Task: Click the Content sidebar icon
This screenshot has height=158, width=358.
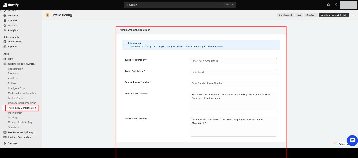Action: point(5,21)
